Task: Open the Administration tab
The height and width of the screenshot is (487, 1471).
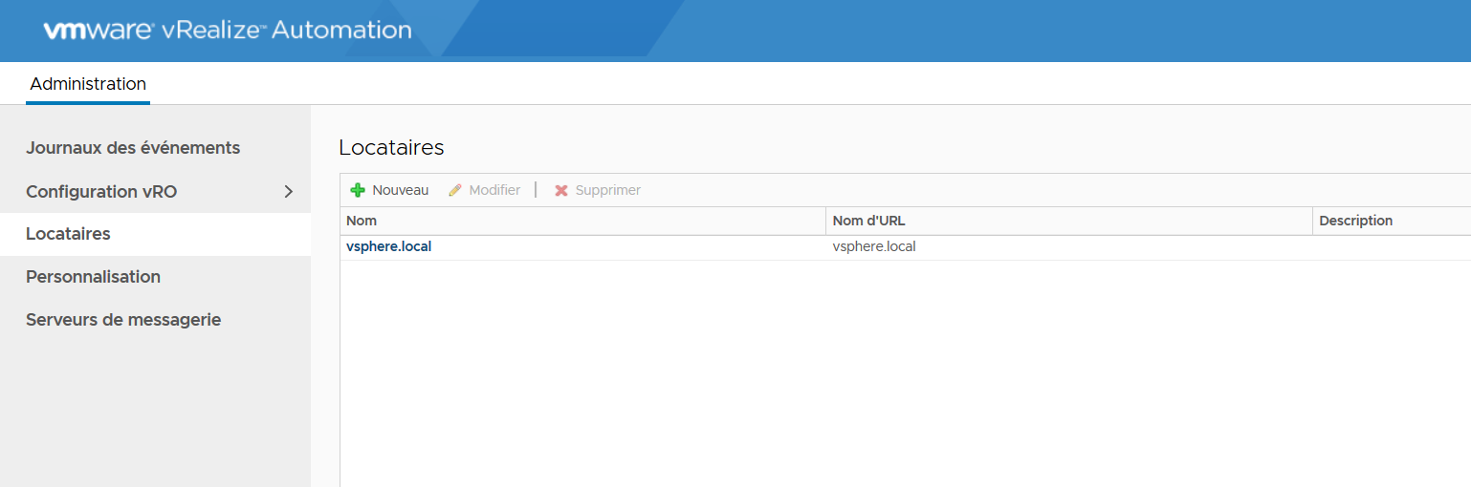Action: pos(88,84)
